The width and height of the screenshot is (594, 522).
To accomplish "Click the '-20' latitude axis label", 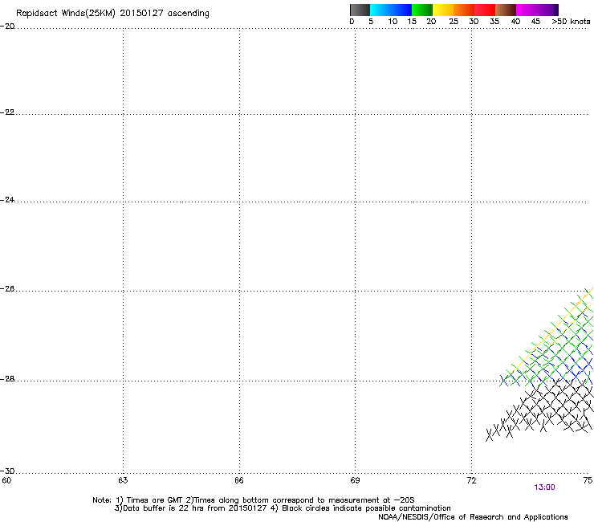I will [x=7, y=27].
